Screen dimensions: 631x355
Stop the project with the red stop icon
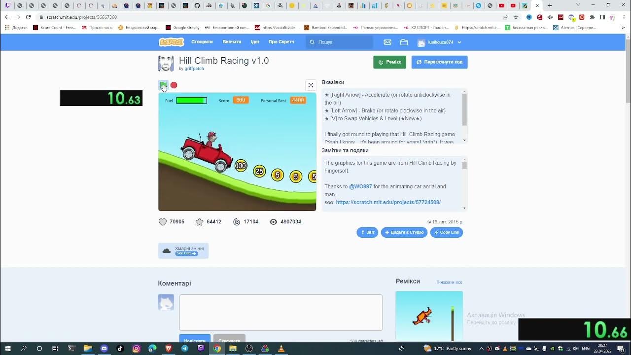pyautogui.click(x=174, y=85)
